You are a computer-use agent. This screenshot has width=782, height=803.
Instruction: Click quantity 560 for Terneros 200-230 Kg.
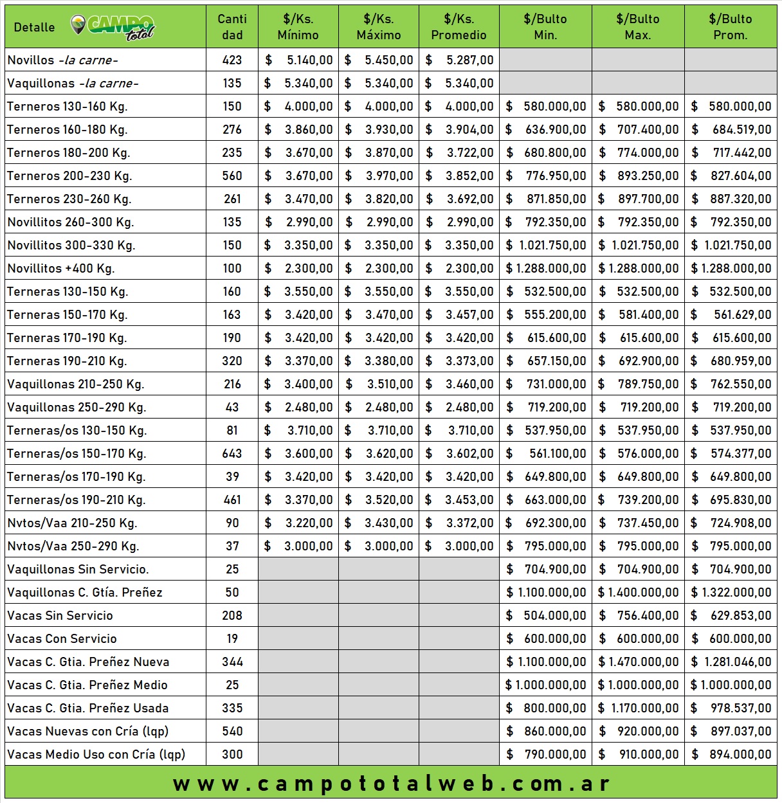coord(232,176)
